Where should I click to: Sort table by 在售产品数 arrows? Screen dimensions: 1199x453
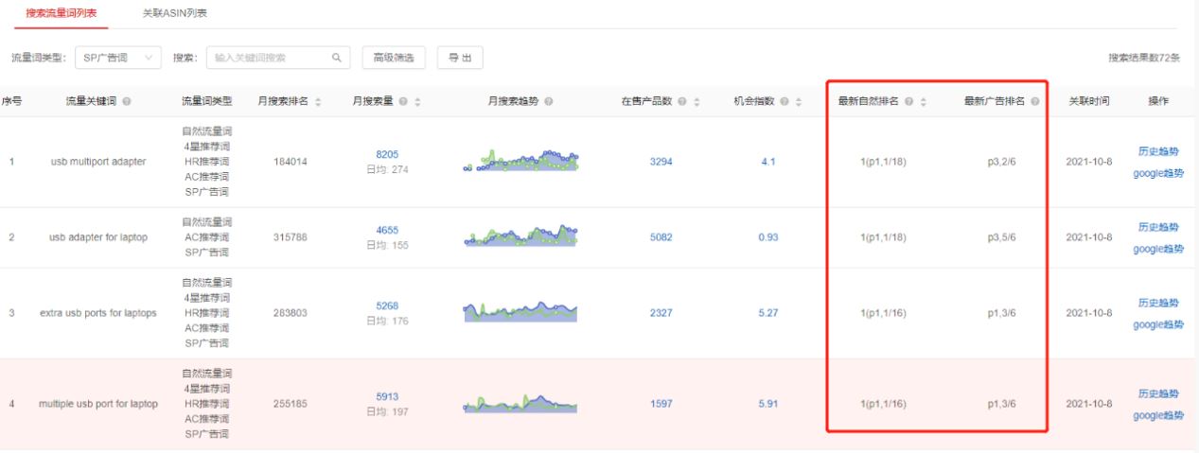point(696,101)
